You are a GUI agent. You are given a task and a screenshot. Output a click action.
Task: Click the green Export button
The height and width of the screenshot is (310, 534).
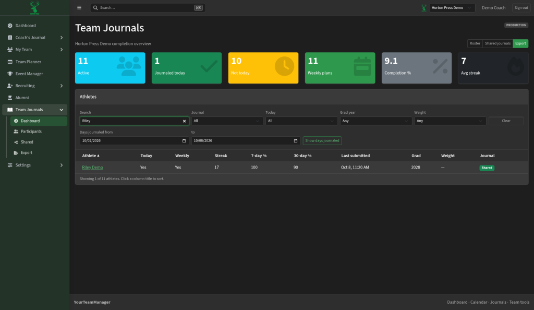pyautogui.click(x=520, y=44)
